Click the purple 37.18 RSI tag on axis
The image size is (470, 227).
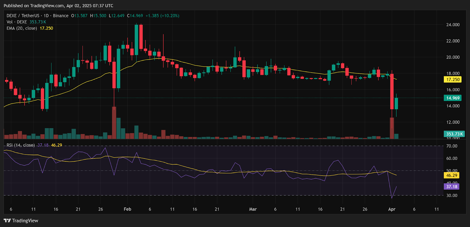[451, 186]
